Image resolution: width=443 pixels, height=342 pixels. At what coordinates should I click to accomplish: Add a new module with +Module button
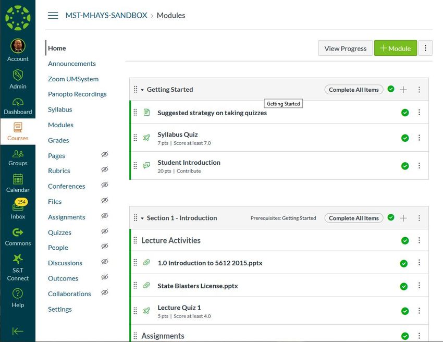(x=395, y=48)
